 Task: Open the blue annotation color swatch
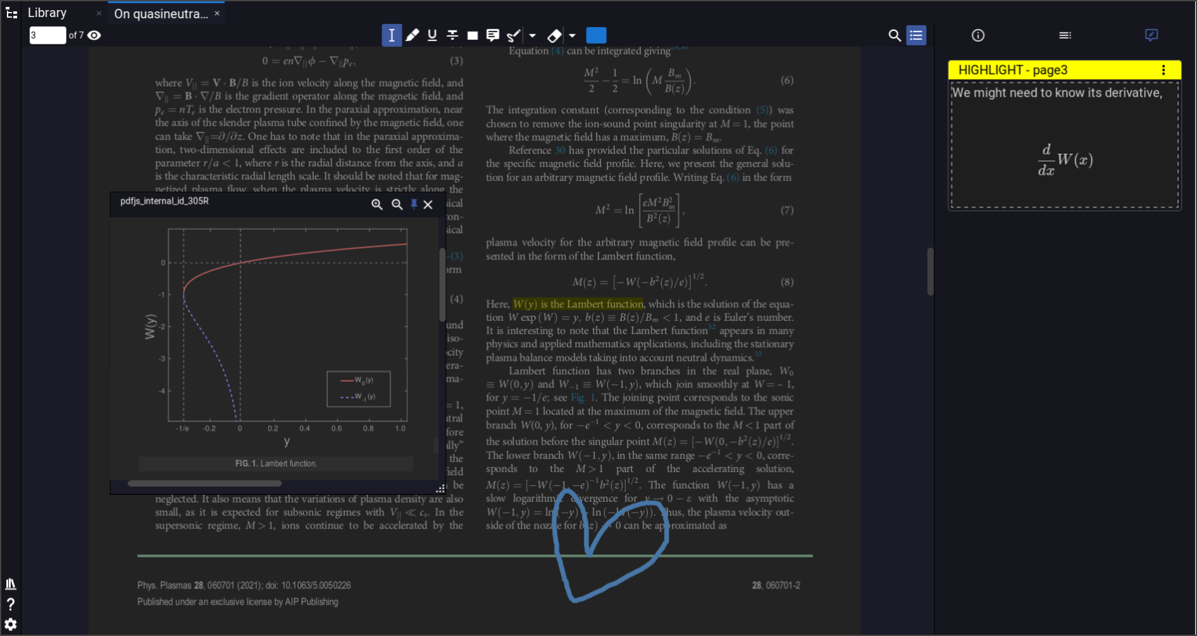tap(596, 35)
